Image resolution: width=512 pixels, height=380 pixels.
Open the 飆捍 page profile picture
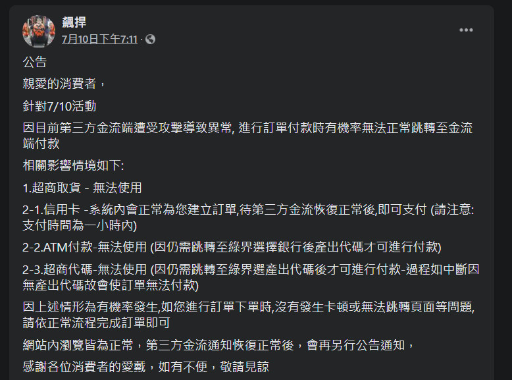pos(39,31)
